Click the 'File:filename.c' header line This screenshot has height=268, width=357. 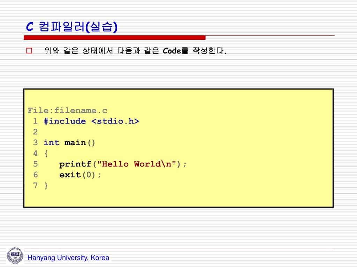click(67, 111)
